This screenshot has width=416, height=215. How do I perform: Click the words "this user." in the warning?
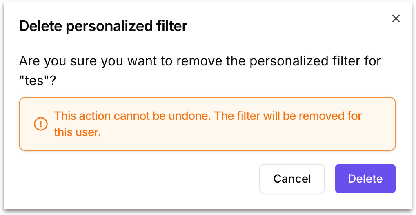point(77,132)
